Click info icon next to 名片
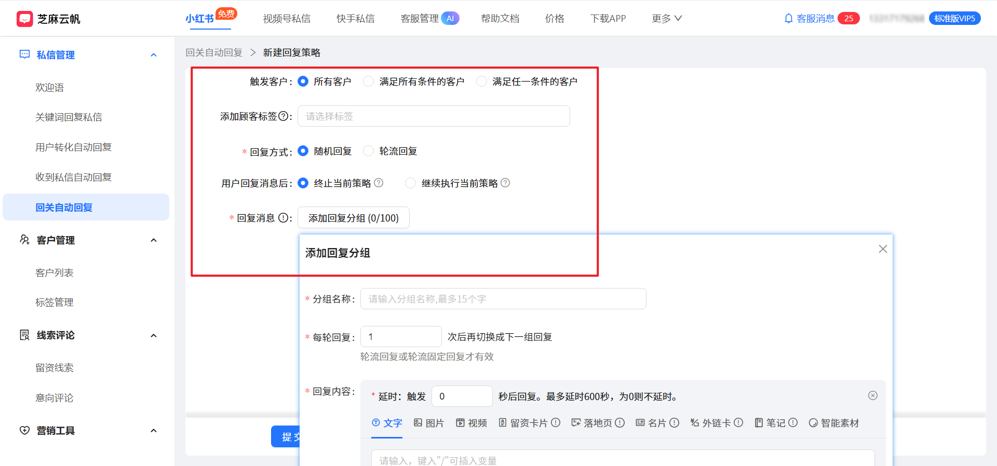The height and width of the screenshot is (466, 997). pyautogui.click(x=674, y=422)
